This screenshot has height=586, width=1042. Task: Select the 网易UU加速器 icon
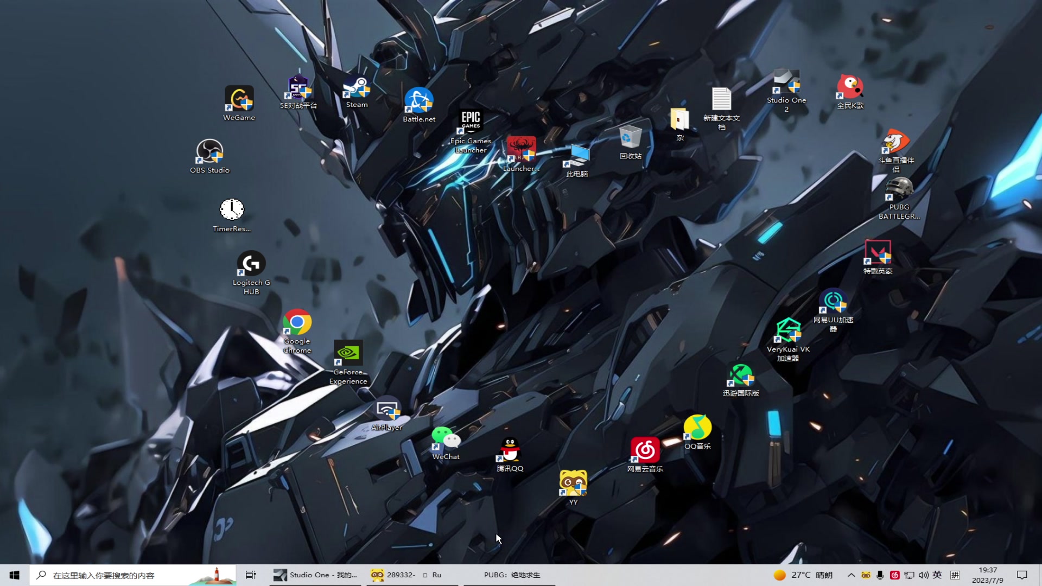point(833,310)
